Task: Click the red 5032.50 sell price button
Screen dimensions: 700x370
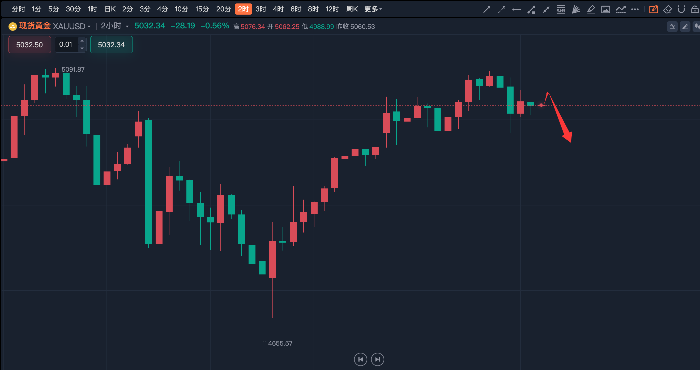Action: tap(30, 45)
